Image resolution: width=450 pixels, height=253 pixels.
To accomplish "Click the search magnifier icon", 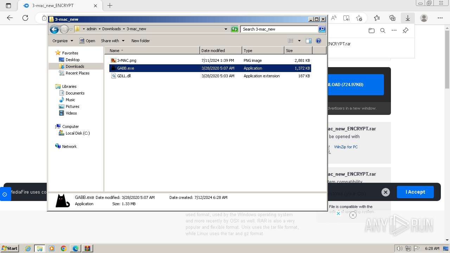I will coord(322,29).
